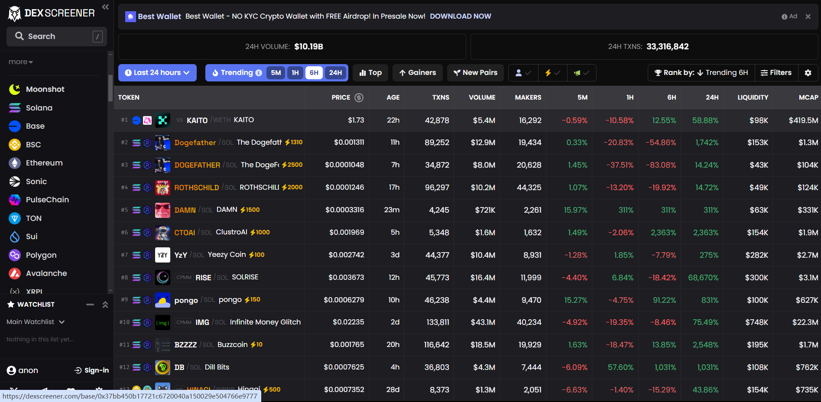Viewport: 821px width, 402px height.
Task: Select the New Pairs tab
Action: [475, 72]
